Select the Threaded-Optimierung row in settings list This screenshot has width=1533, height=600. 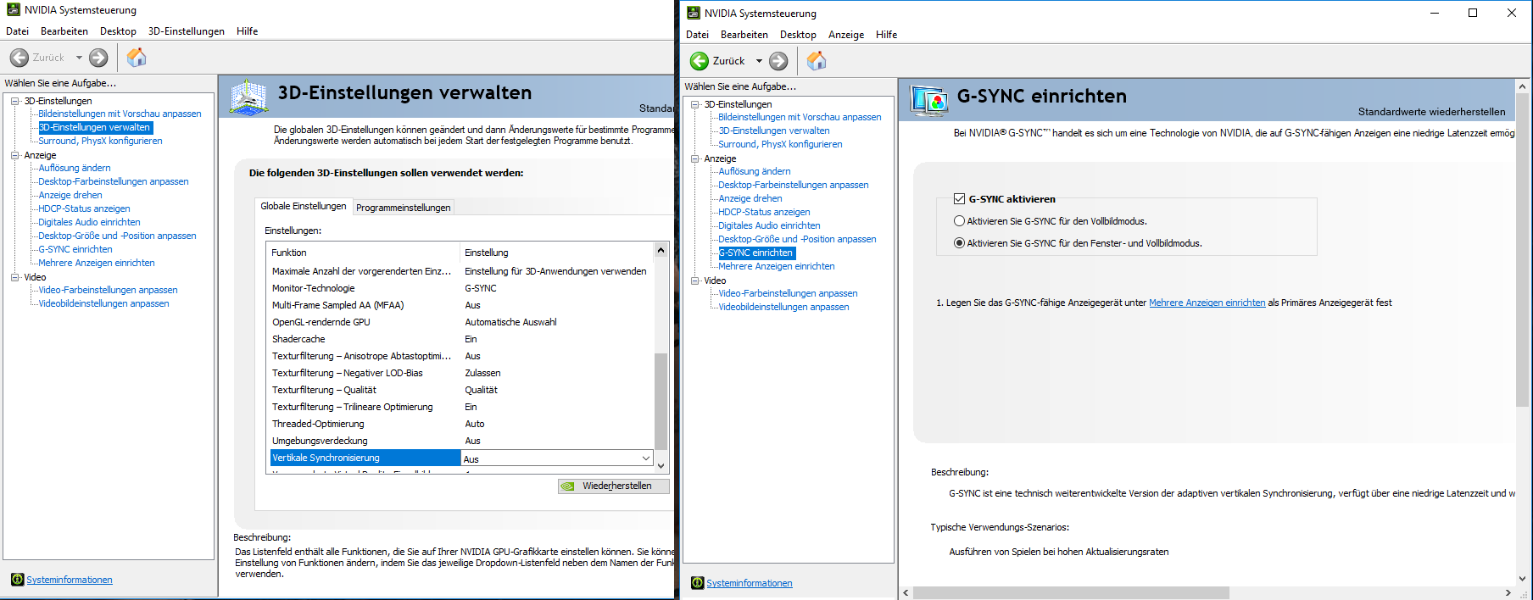click(x=460, y=424)
